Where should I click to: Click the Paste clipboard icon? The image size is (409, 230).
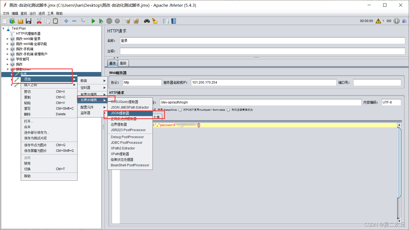coord(55,21)
